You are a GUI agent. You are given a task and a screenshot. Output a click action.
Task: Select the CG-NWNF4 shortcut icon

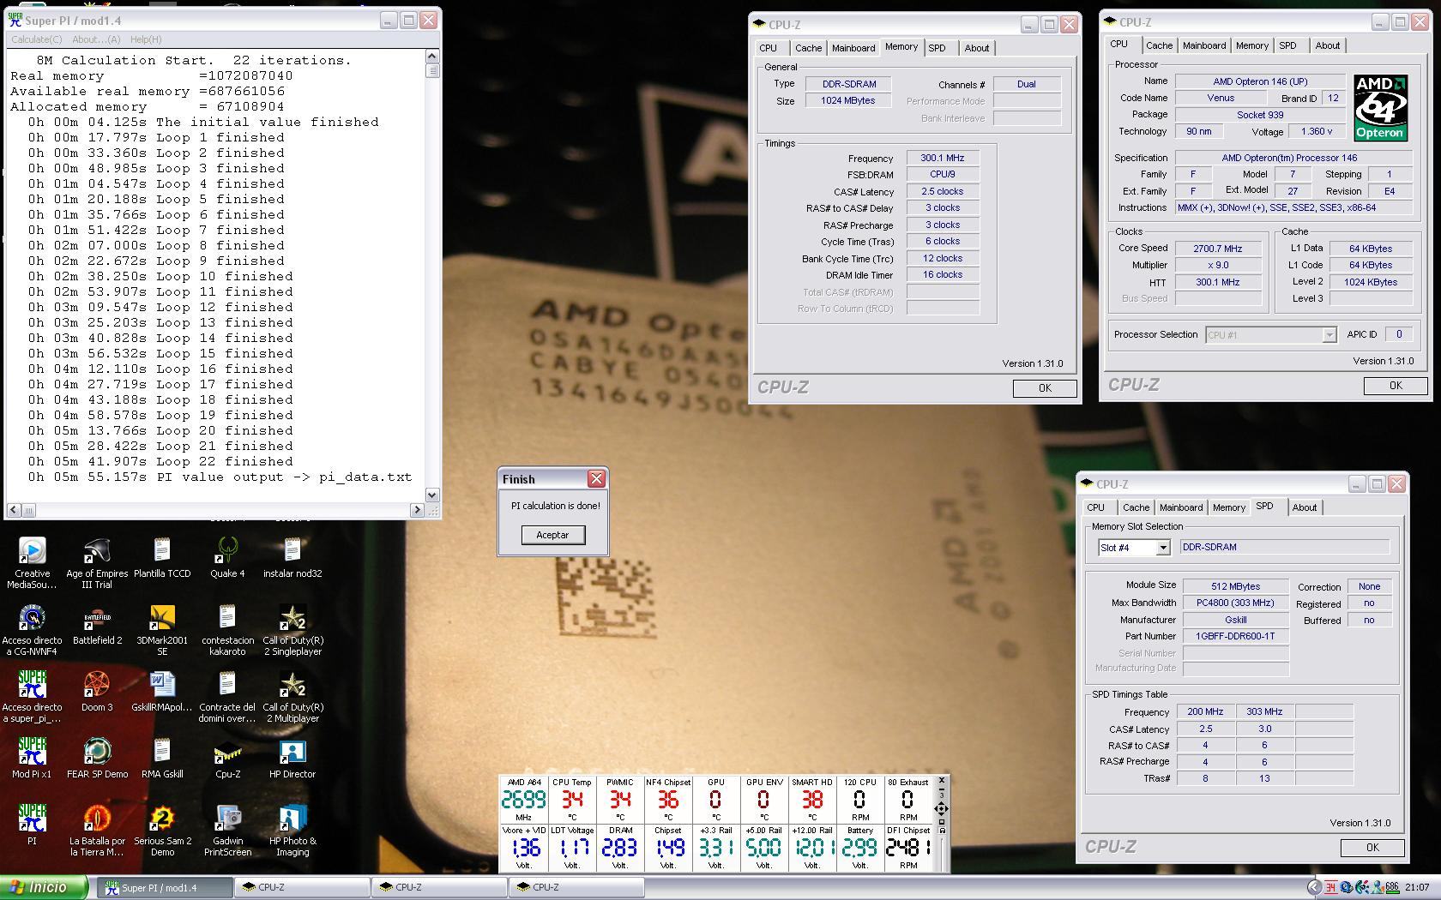[32, 617]
